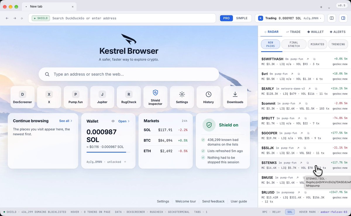Copy the $commit token address
351x216 pixels.
click(x=306, y=103)
